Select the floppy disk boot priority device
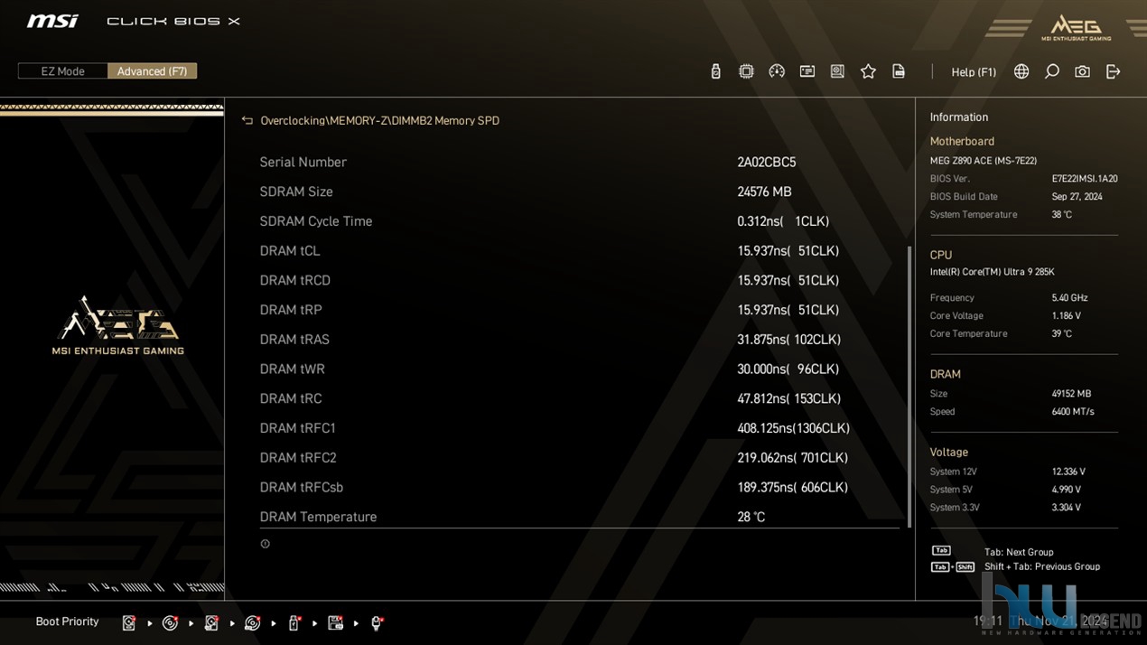This screenshot has width=1147, height=645. click(335, 622)
